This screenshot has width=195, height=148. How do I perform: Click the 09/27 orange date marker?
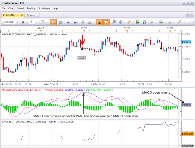(x=41, y=31)
